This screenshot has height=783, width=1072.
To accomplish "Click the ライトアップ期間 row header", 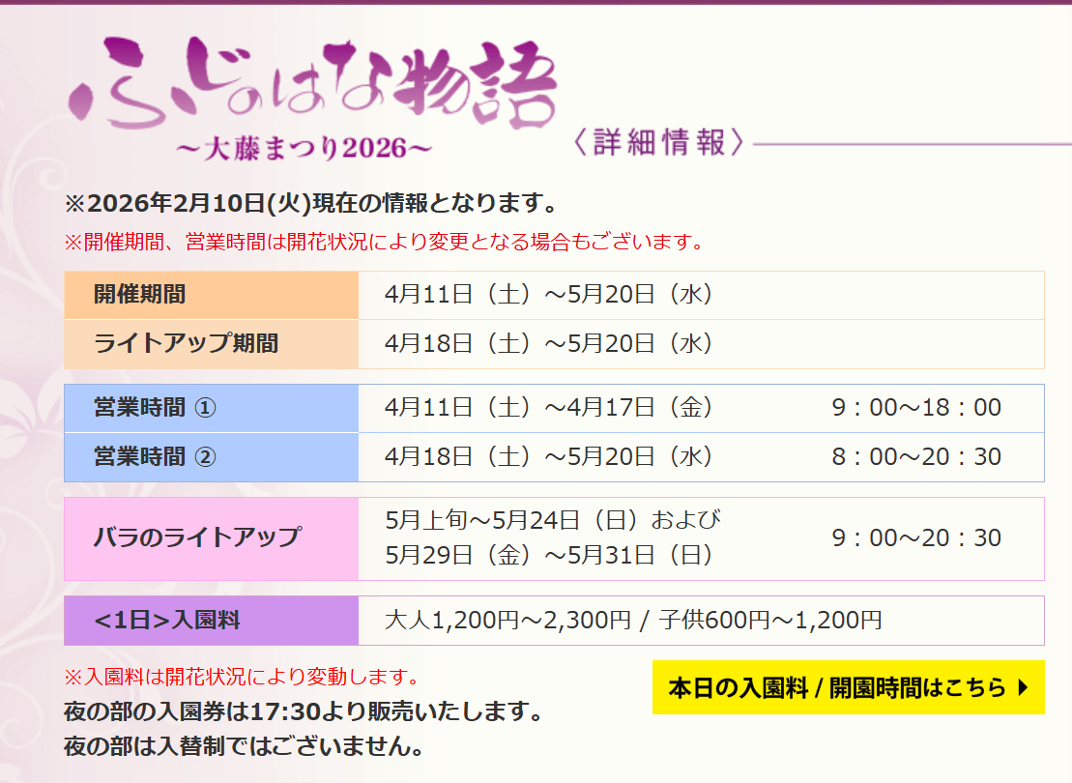I will 186,344.
